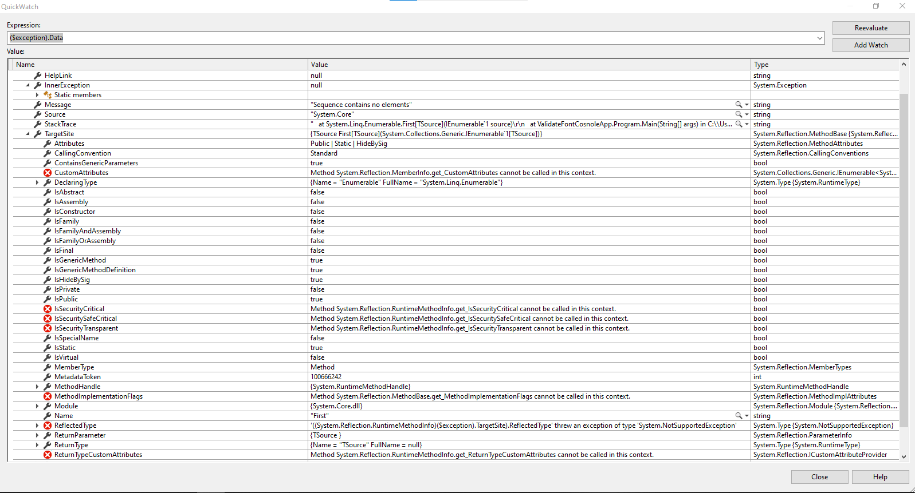Expand the MethodHandle node

37,387
